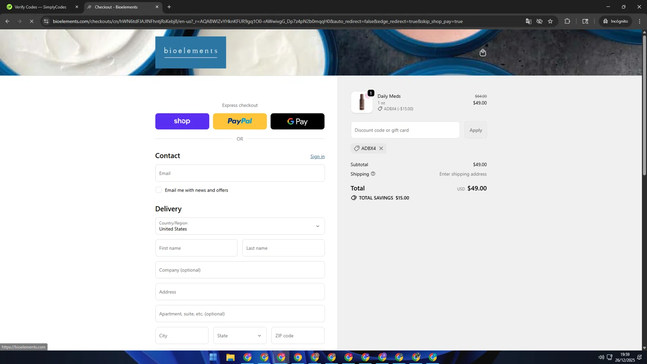
Task: Focus the Apartment, suite, etc. field
Action: click(x=240, y=314)
